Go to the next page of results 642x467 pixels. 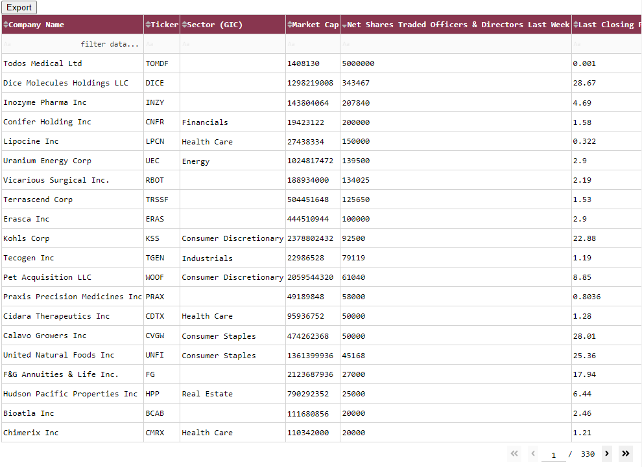pos(606,453)
